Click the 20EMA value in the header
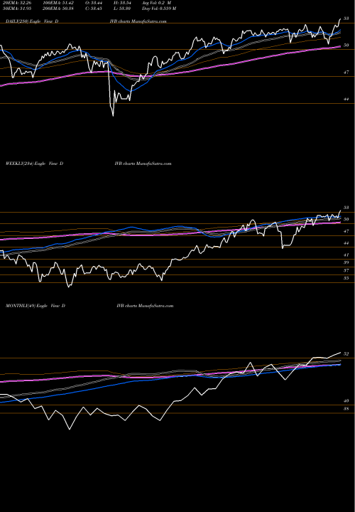The height and width of the screenshot is (512, 355). 16,3
